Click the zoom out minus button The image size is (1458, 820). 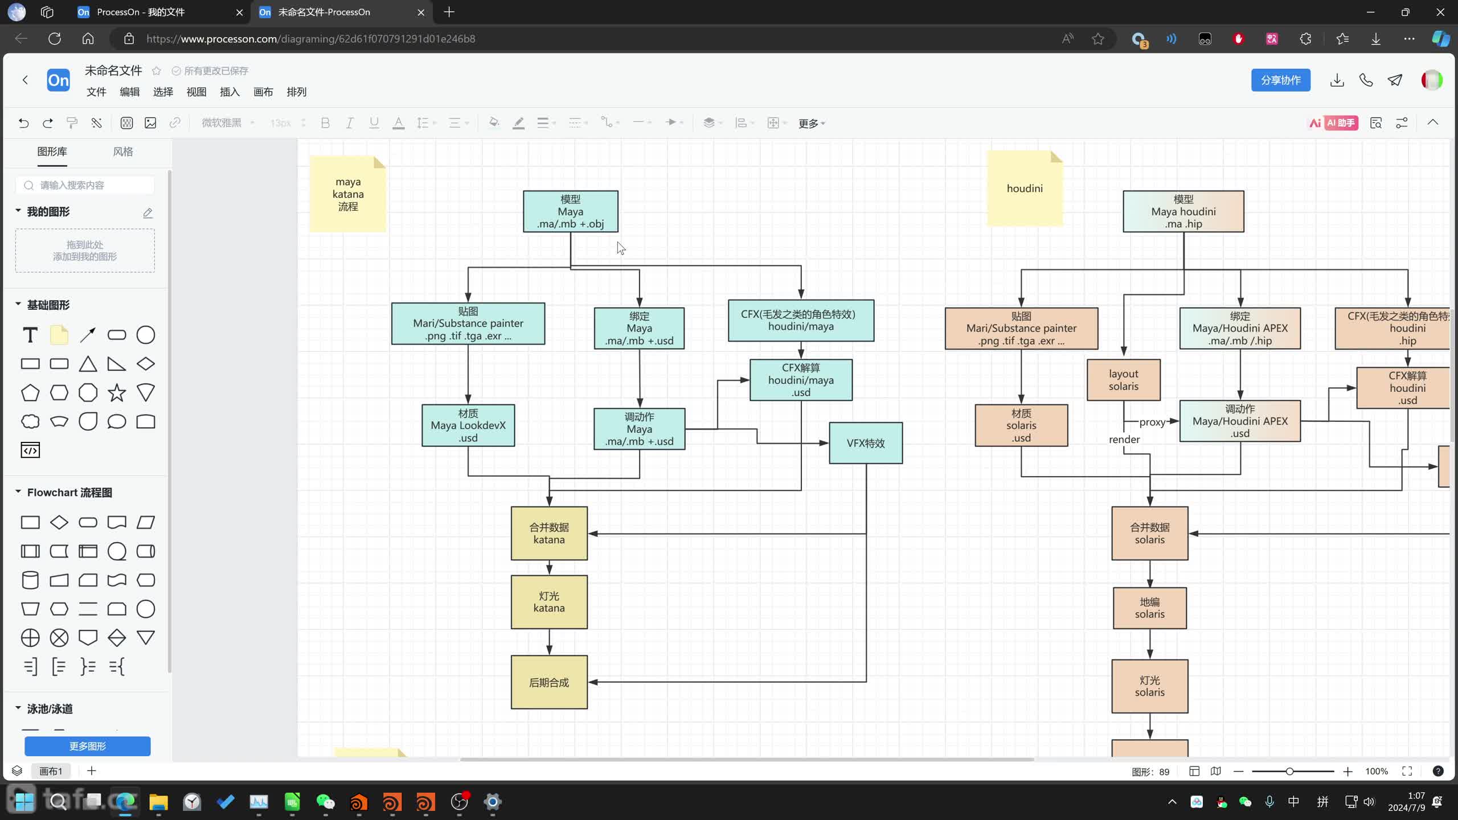1238,772
